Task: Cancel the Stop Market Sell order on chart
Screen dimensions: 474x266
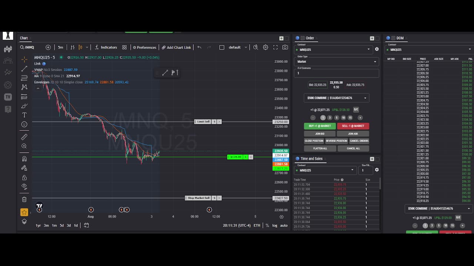Action: point(219,198)
